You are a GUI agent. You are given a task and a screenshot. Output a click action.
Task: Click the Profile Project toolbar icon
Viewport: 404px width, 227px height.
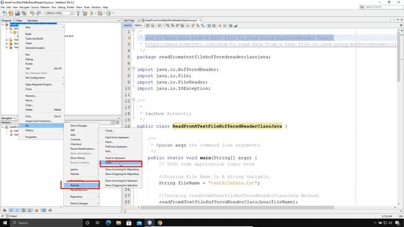pos(109,13)
